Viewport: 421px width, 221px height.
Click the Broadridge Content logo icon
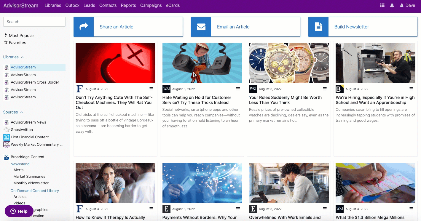tap(7, 157)
